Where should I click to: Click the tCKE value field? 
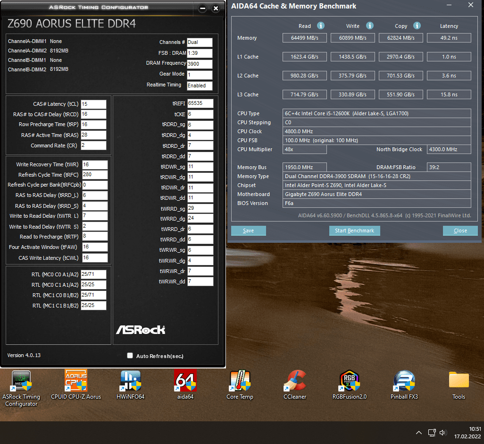(200, 114)
